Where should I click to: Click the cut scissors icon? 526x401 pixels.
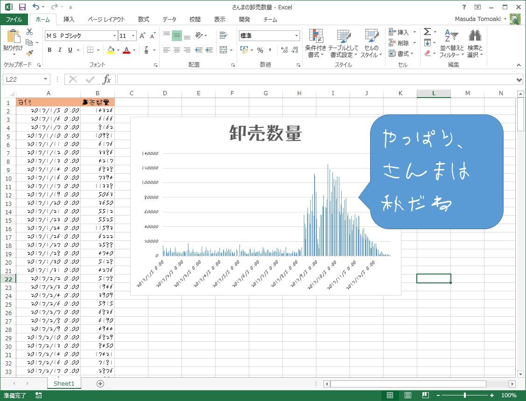29,32
